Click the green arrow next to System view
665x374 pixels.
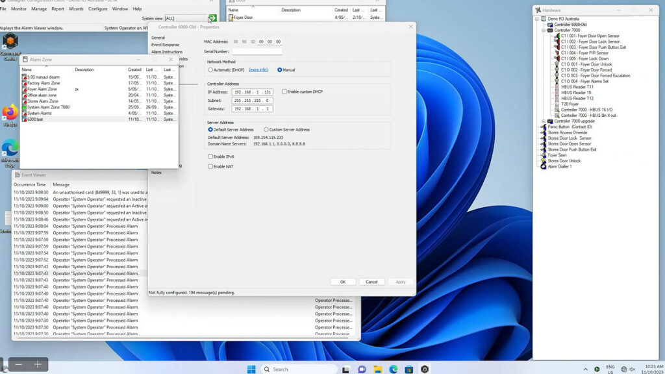[212, 18]
